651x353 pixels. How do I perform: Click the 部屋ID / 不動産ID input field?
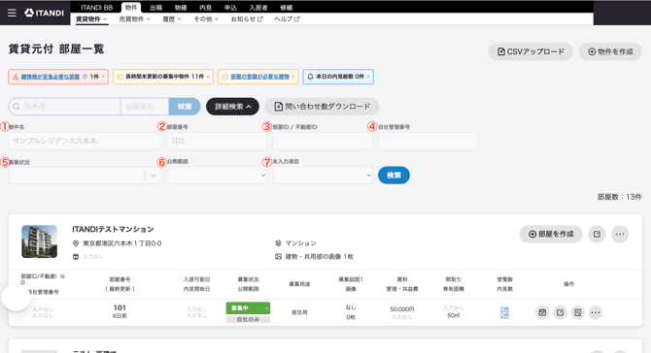click(x=323, y=141)
